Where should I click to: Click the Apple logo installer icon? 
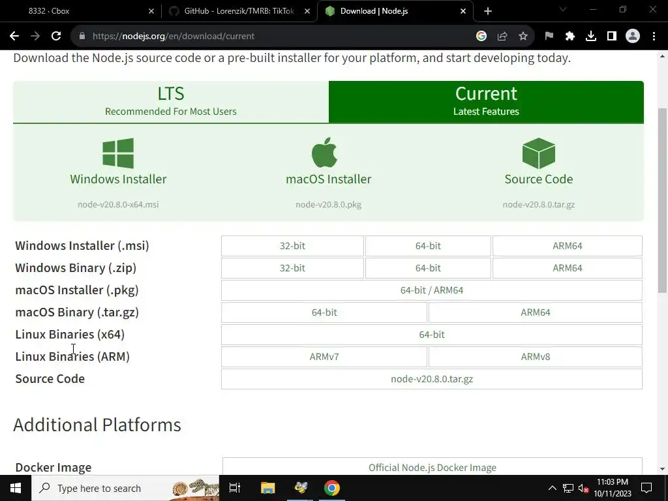point(325,153)
